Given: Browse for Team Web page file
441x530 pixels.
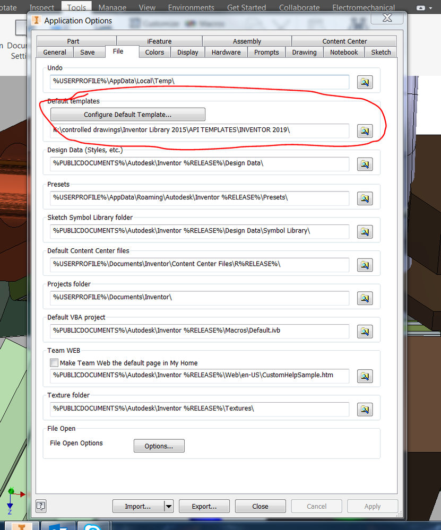Looking at the screenshot, I should pyautogui.click(x=365, y=376).
